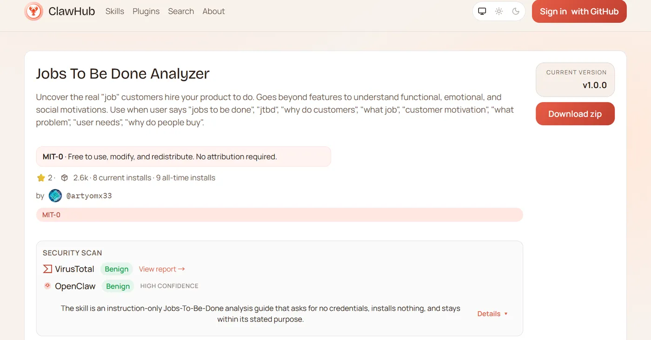Click the OpenClaw scanner name
Viewport: 651px width, 340px height.
(75, 286)
